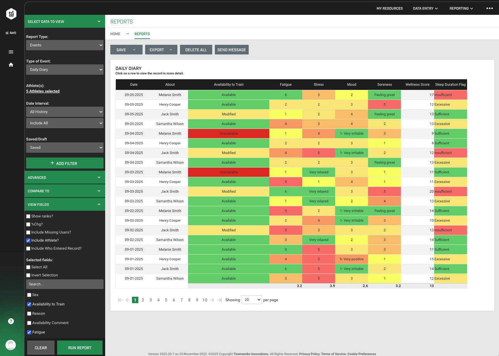
Task: Jump to the last page using pagination arrow
Action: [x=220, y=300]
